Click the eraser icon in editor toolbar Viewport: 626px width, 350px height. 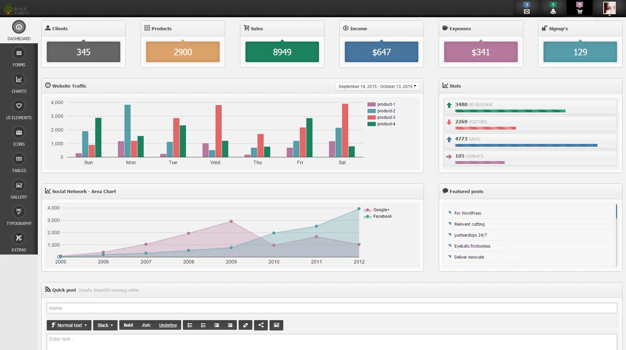click(245, 325)
